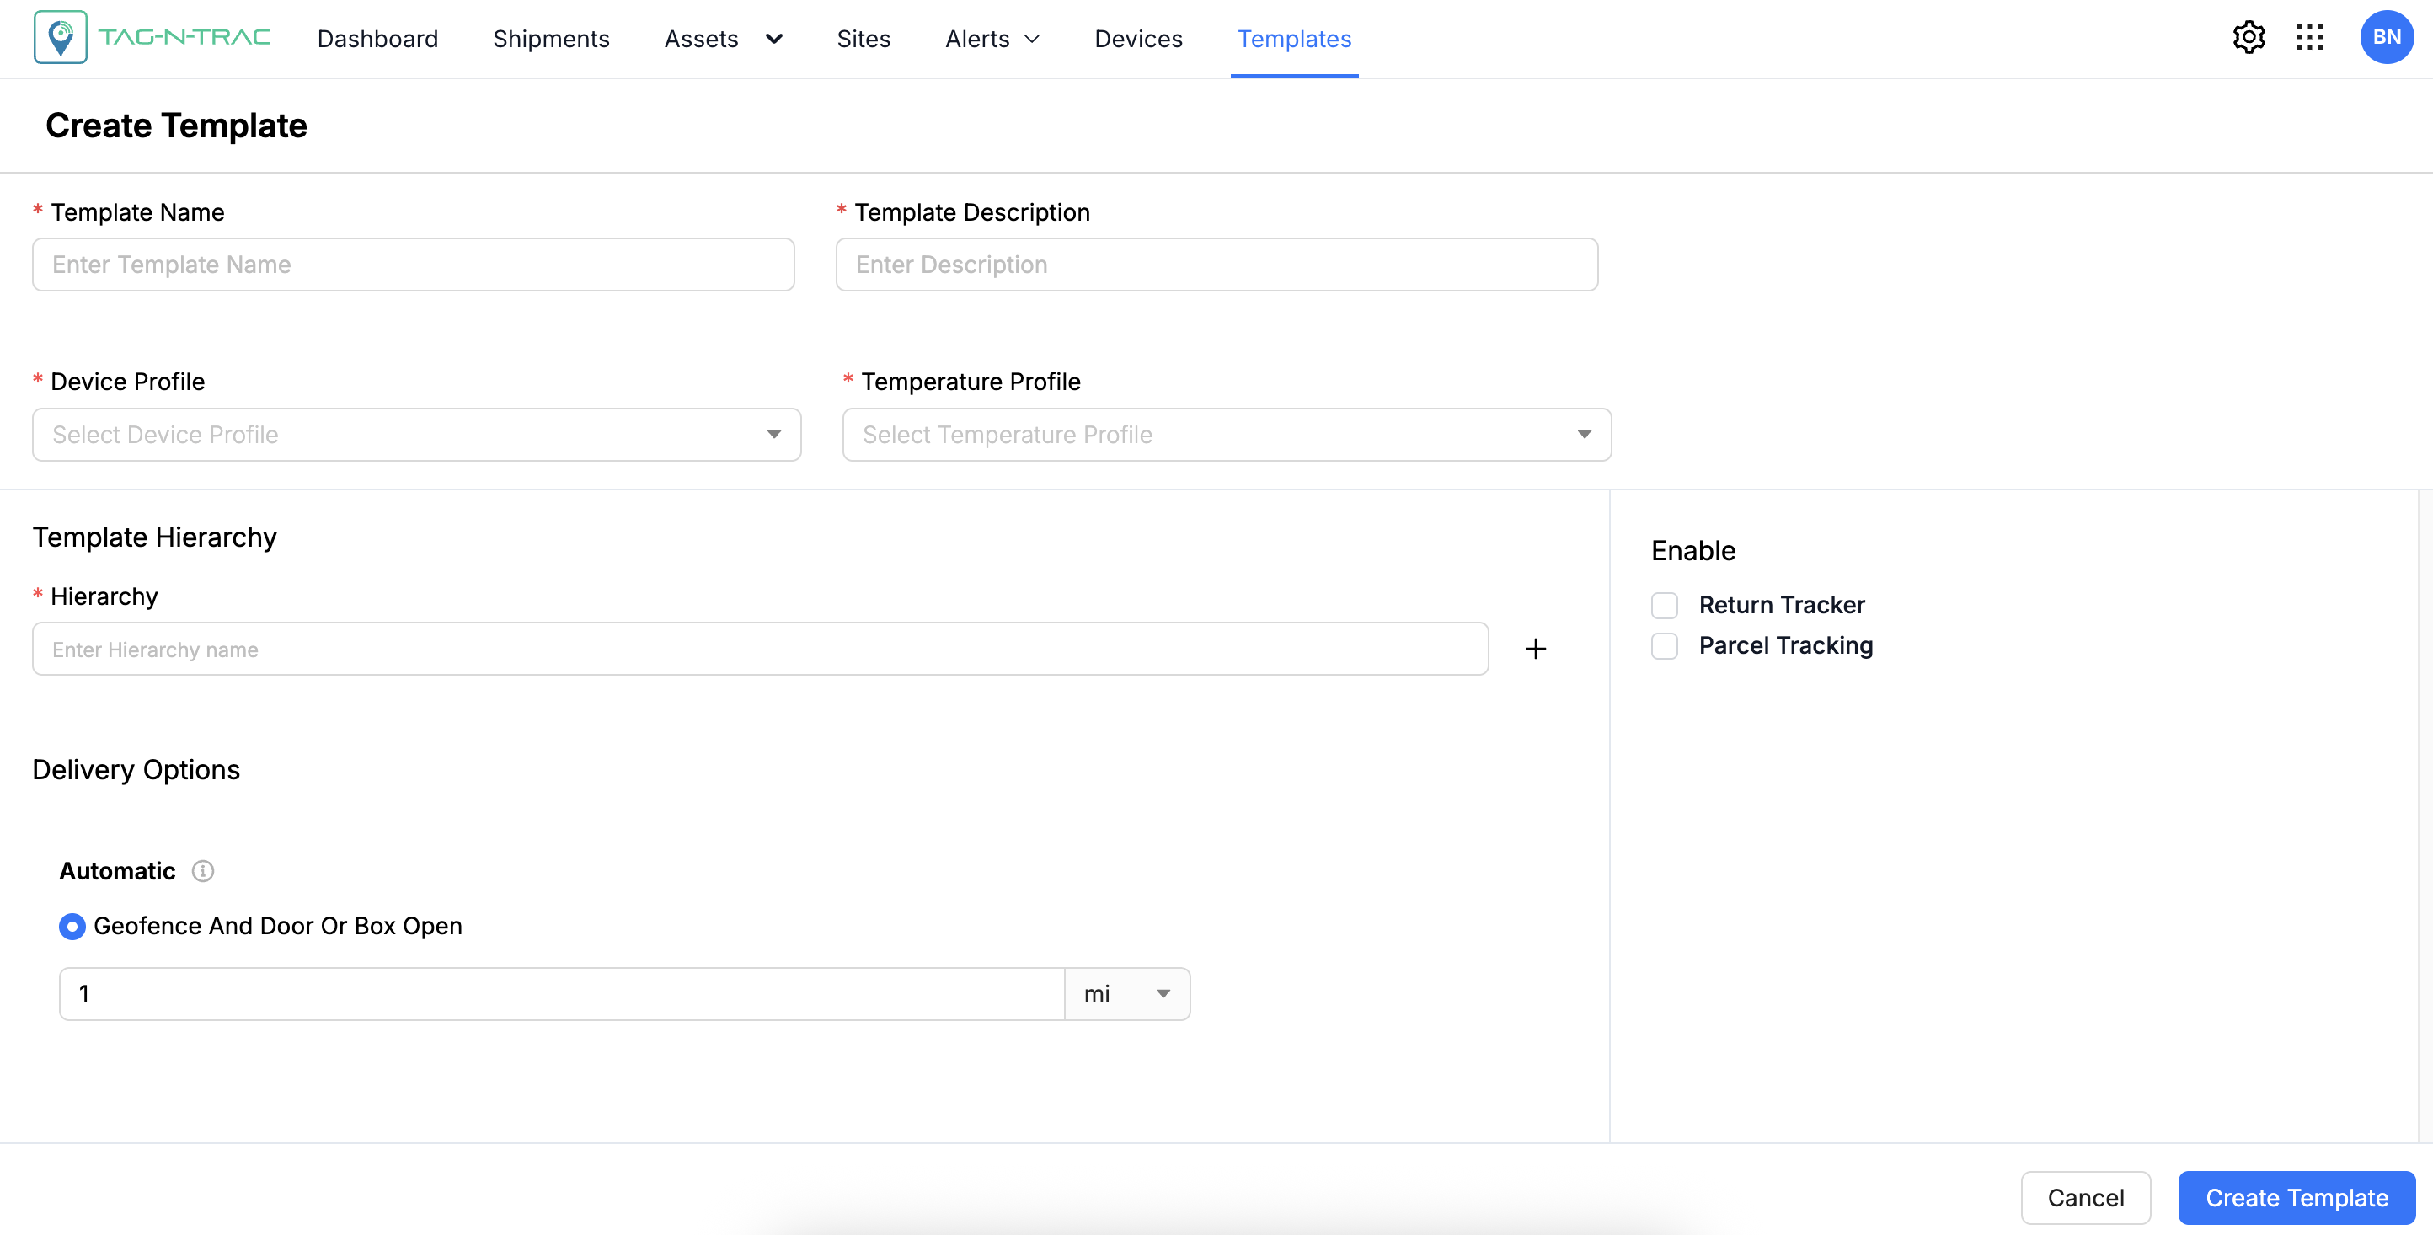
Task: Select Geofence And Door Or Box Open radio
Action: point(72,927)
